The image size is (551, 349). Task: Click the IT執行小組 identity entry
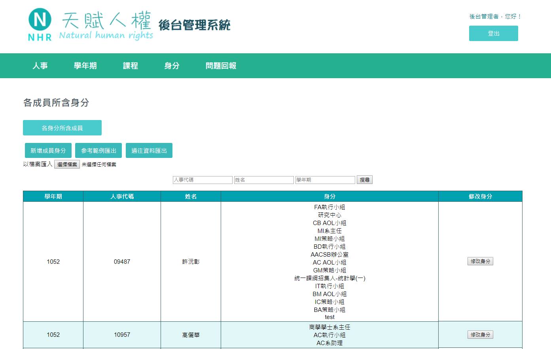[329, 286]
